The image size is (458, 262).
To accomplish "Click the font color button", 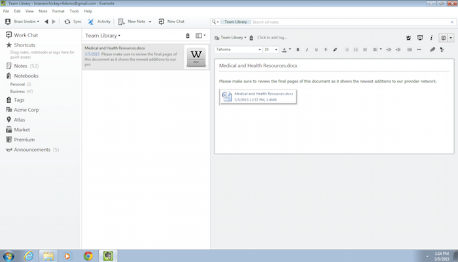I will [x=284, y=50].
